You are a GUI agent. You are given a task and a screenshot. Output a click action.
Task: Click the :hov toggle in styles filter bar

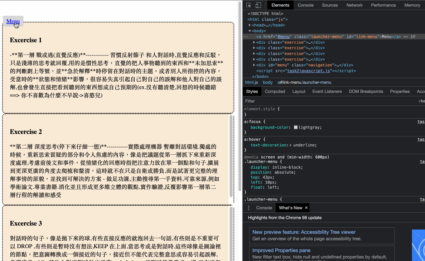pyautogui.click(x=421, y=101)
